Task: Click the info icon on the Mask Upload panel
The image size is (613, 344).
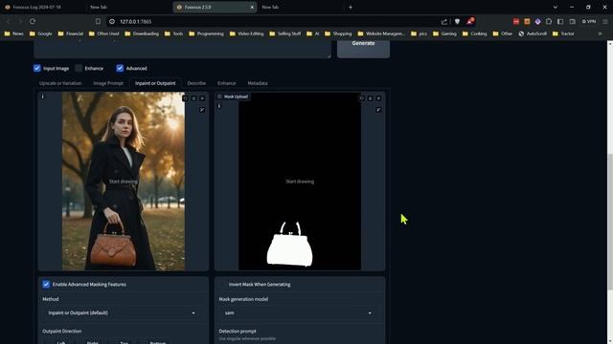Action: coord(219,106)
